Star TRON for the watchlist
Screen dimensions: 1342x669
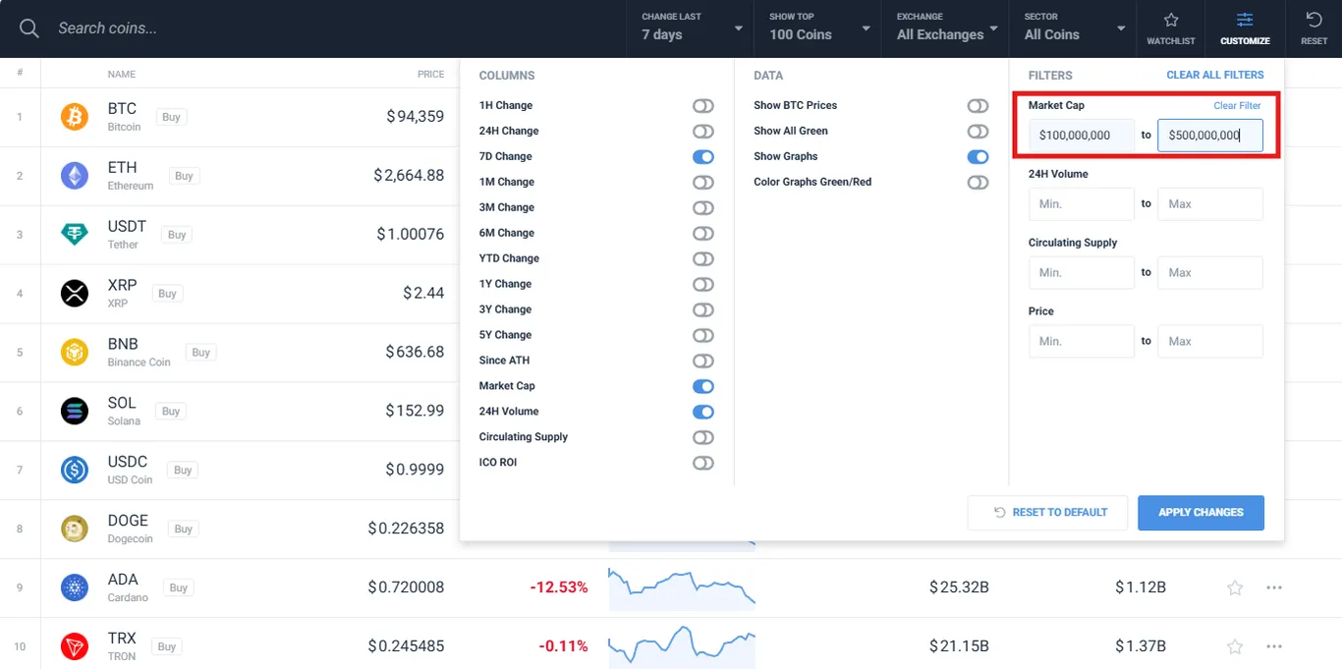(x=1235, y=646)
